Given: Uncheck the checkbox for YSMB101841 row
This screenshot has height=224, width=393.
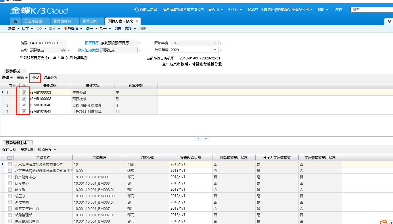Looking at the screenshot, I should tap(24, 111).
